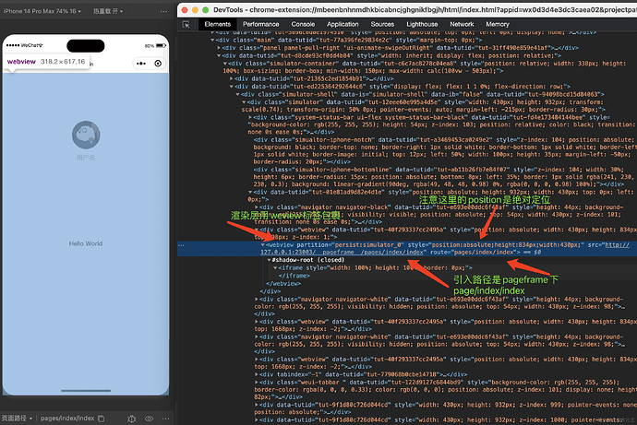Expand the panel panel-pull-right div node
Image resolution: width=637 pixels, height=425 pixels.
(219, 48)
